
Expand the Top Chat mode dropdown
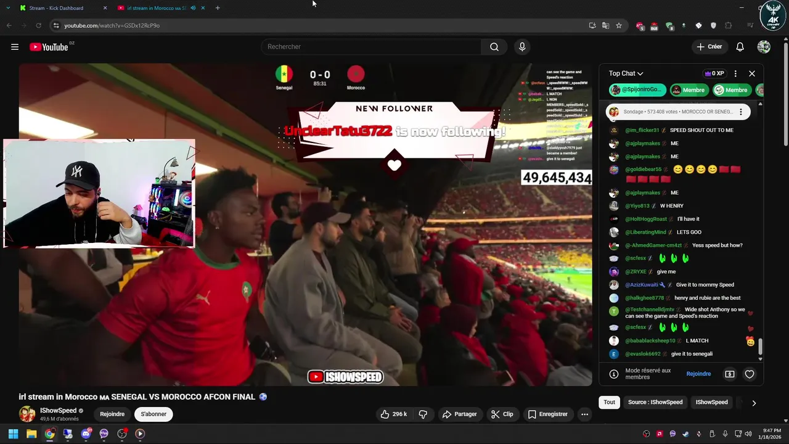[x=626, y=73]
